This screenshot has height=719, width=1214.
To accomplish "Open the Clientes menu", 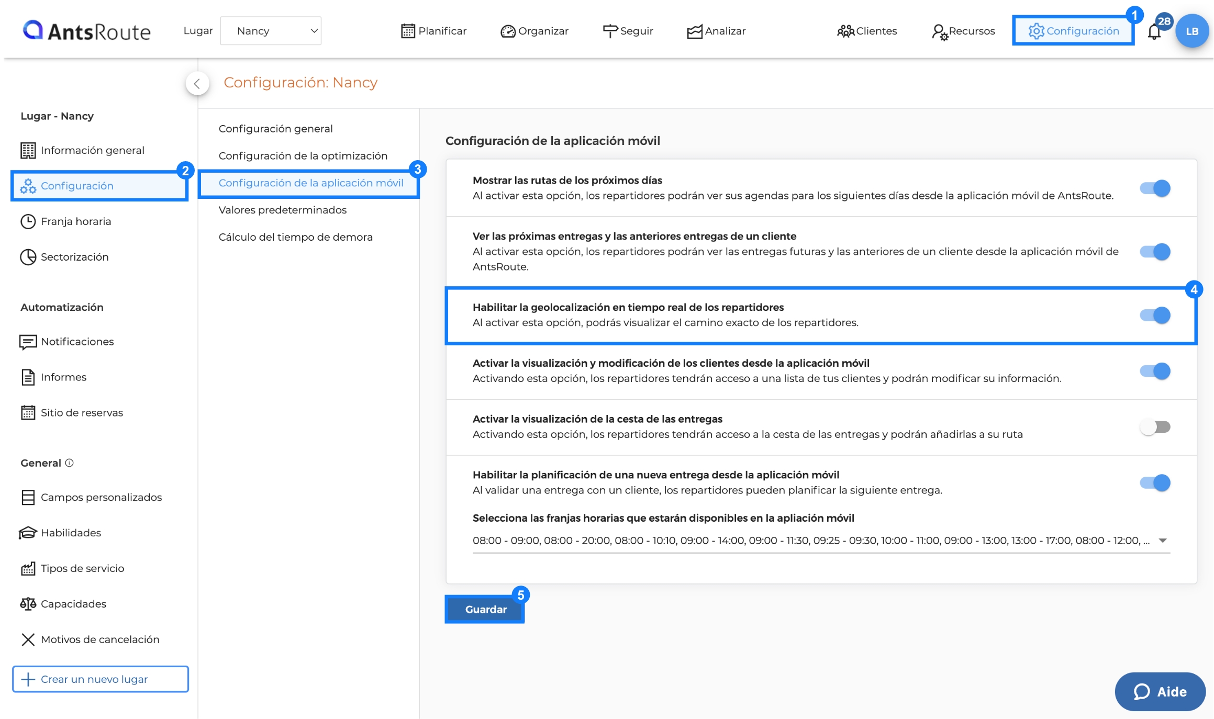I will [867, 31].
